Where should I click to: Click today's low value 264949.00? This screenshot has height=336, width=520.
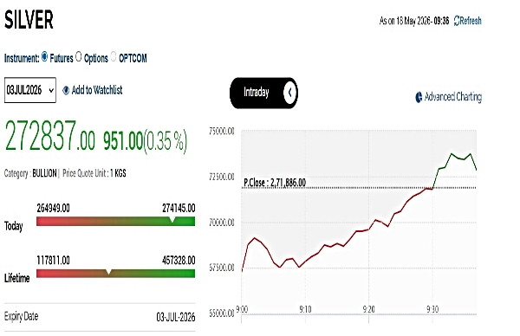coord(54,208)
